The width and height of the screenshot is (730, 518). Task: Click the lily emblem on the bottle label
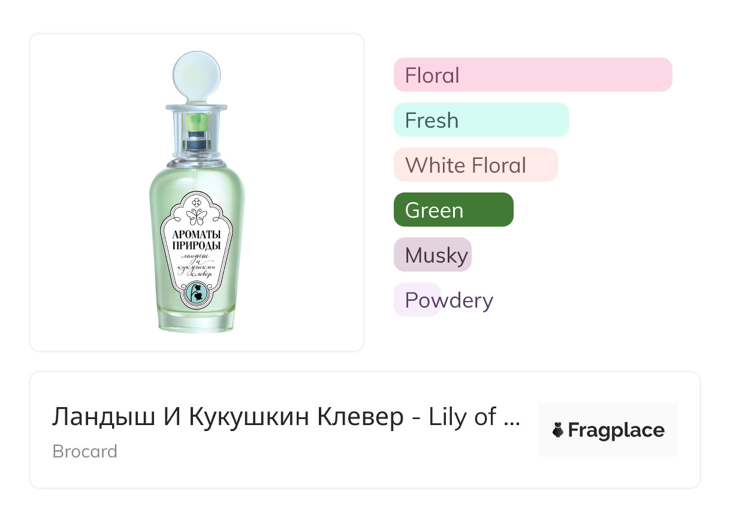[x=196, y=292]
